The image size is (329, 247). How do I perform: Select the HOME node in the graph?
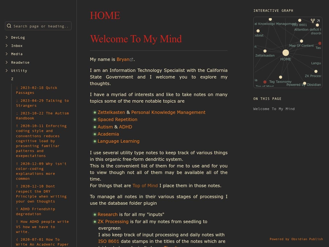coord(285,53)
